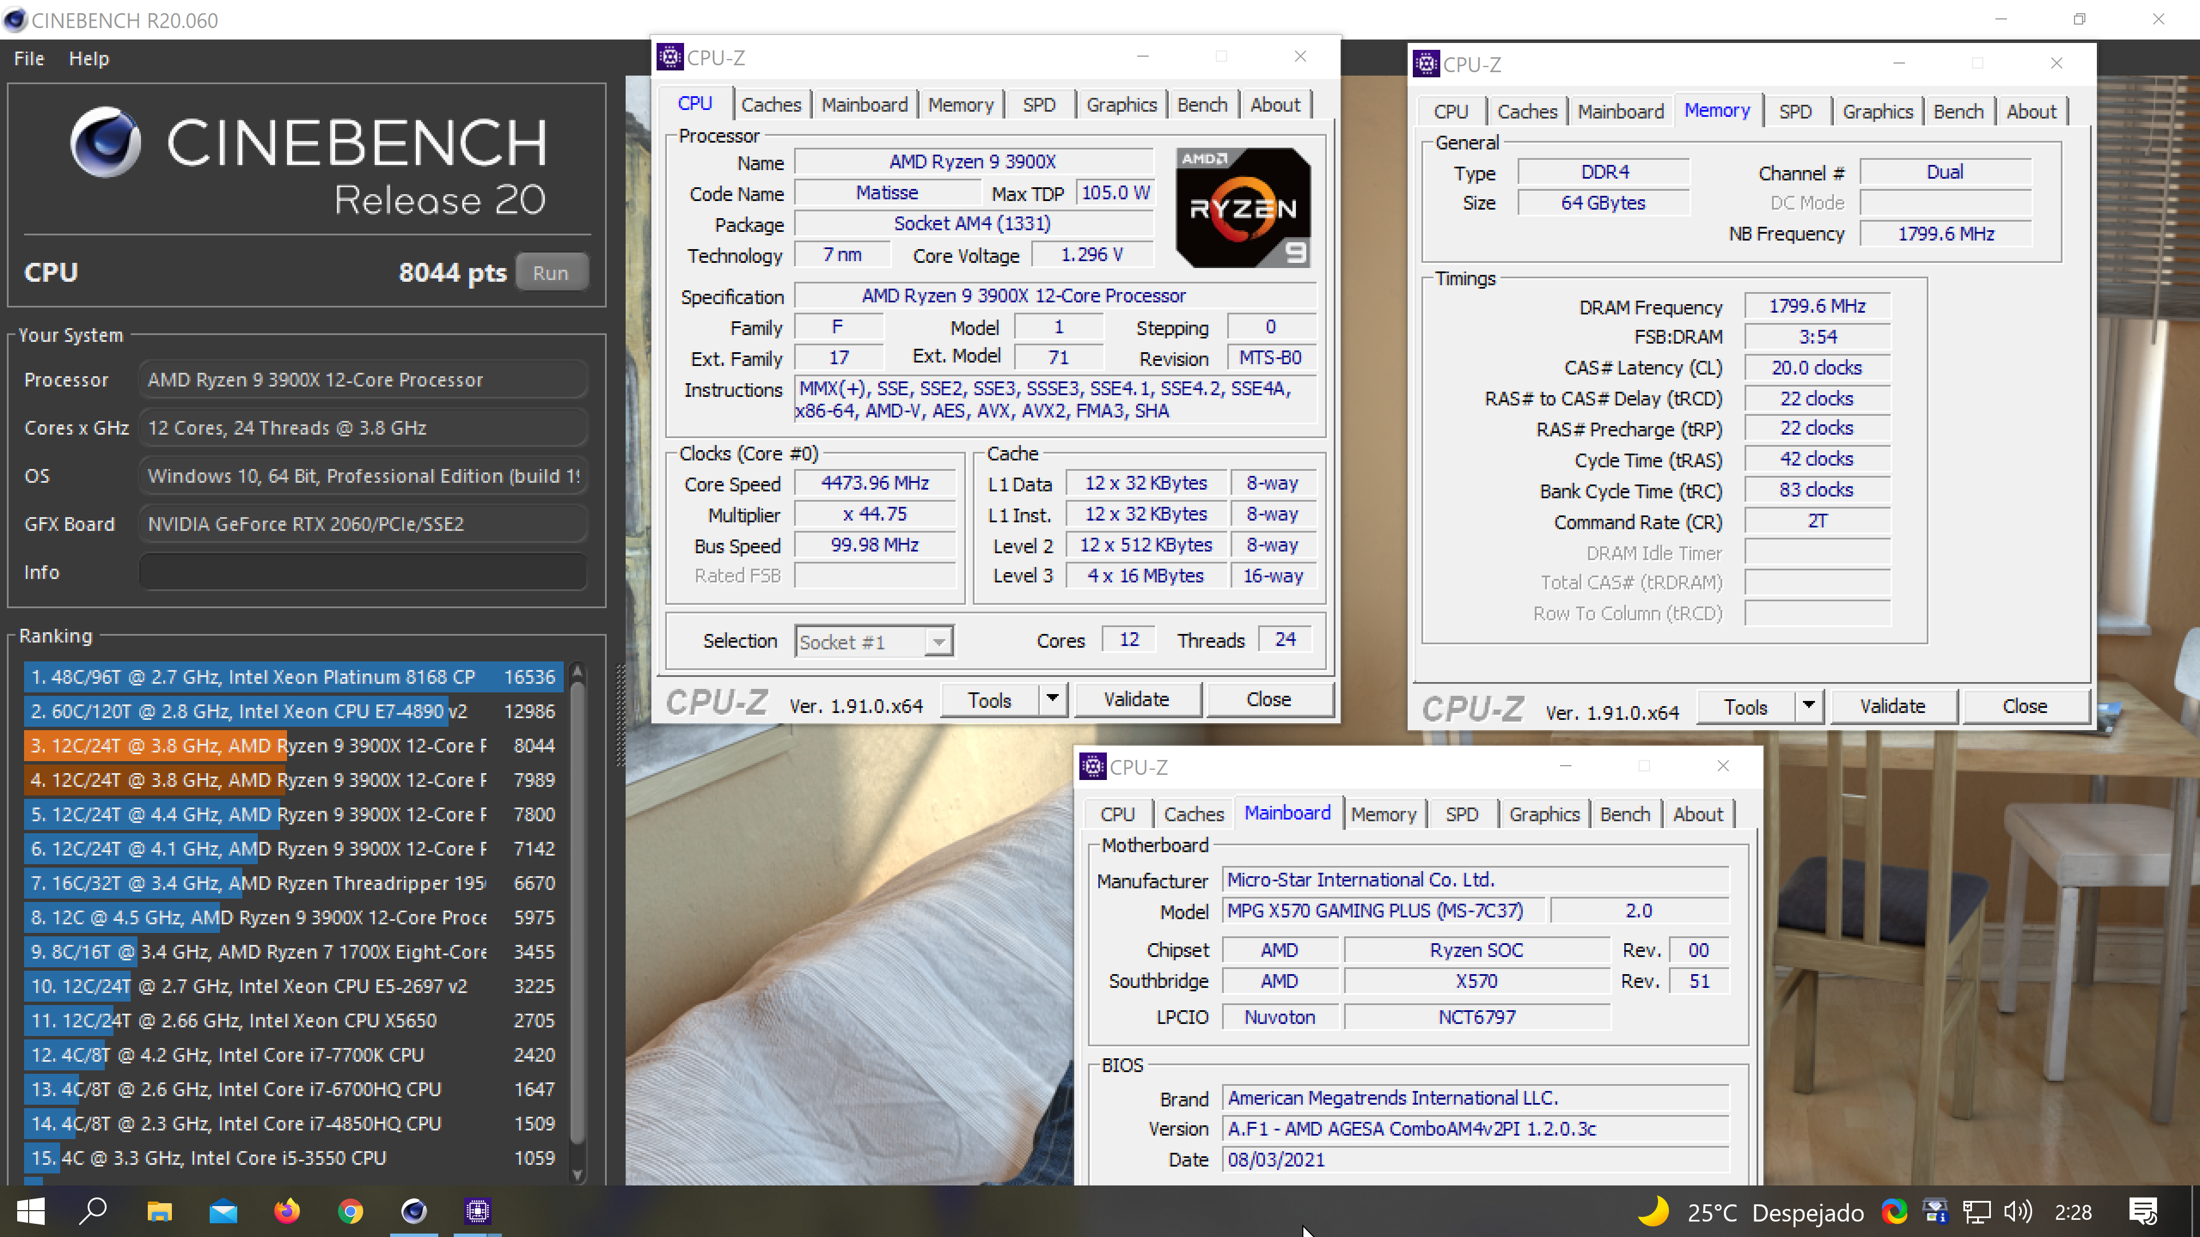Click ranking scrollbar up arrow
This screenshot has width=2200, height=1237.
pyautogui.click(x=578, y=671)
